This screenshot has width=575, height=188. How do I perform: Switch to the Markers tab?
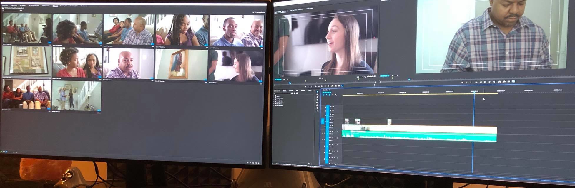[x=303, y=90]
